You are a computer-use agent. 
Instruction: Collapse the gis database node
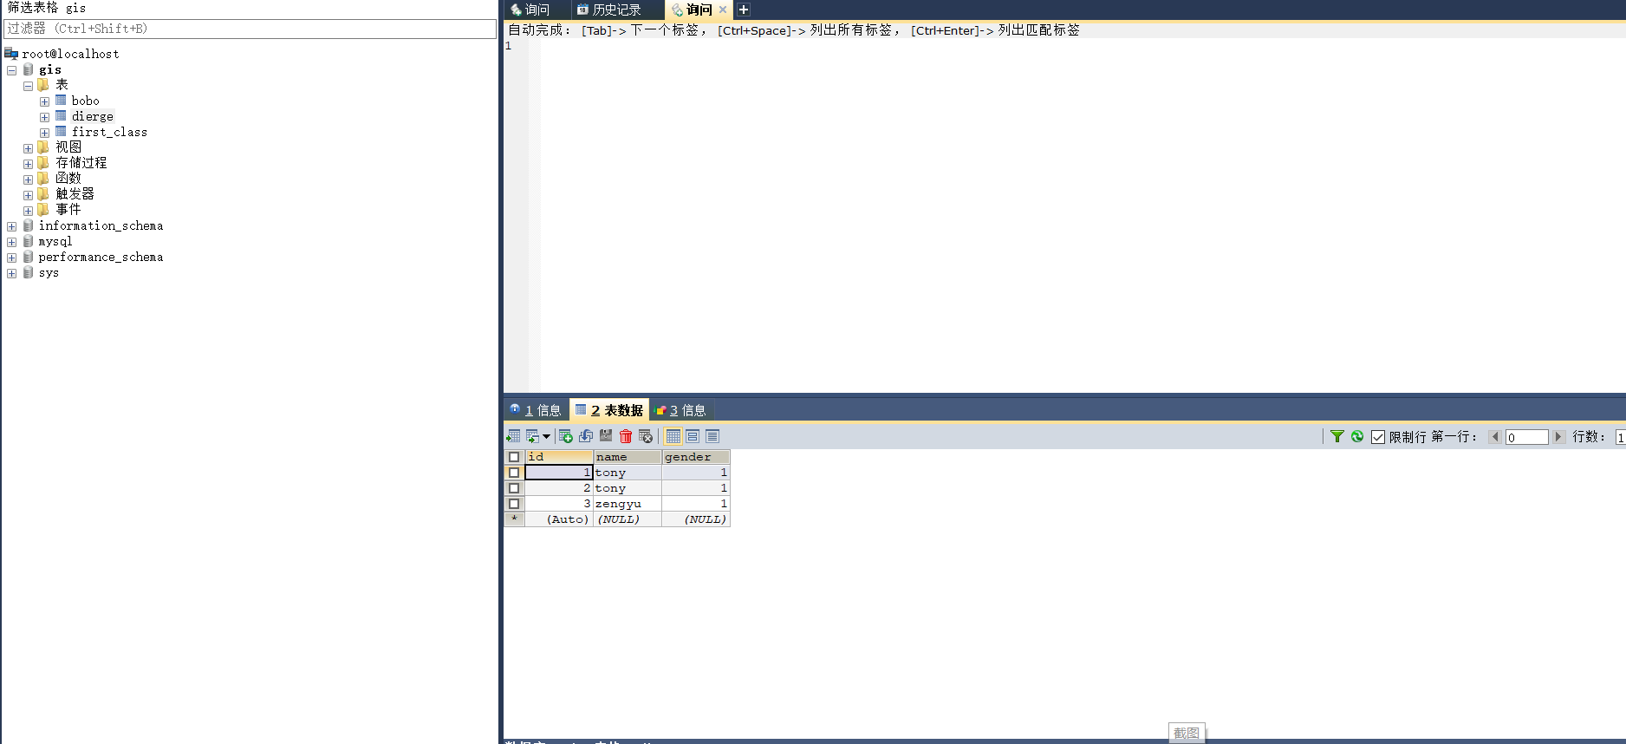(11, 70)
